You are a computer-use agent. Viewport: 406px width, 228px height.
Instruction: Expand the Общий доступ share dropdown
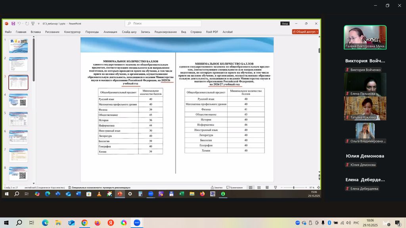[x=305, y=32]
